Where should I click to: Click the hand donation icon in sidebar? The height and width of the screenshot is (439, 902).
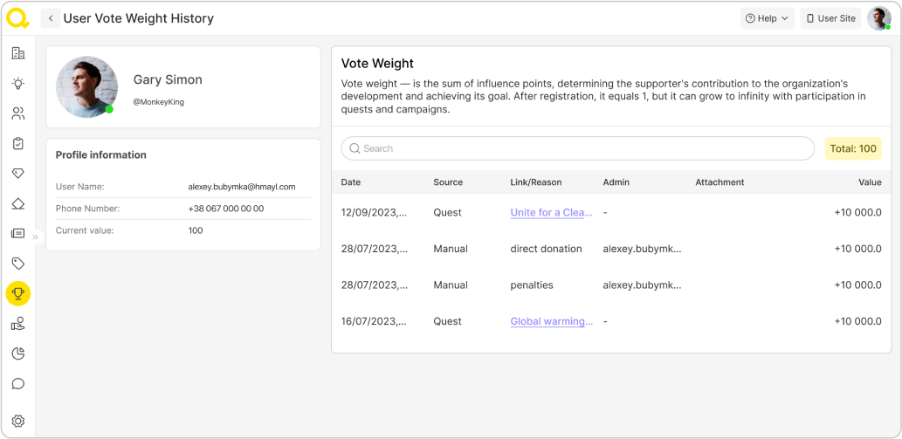17,324
